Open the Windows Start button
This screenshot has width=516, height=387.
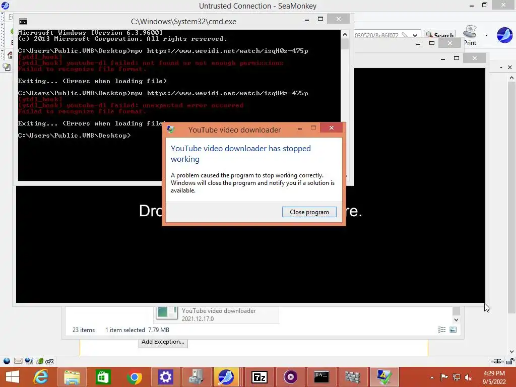point(13,377)
